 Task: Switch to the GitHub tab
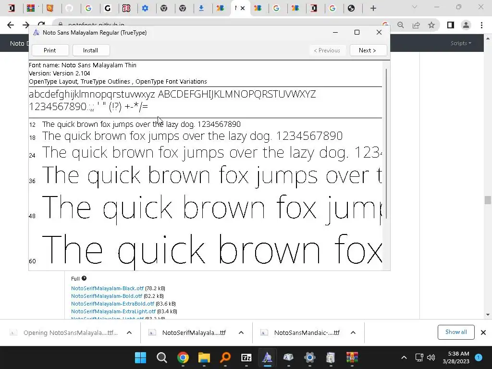click(x=69, y=8)
